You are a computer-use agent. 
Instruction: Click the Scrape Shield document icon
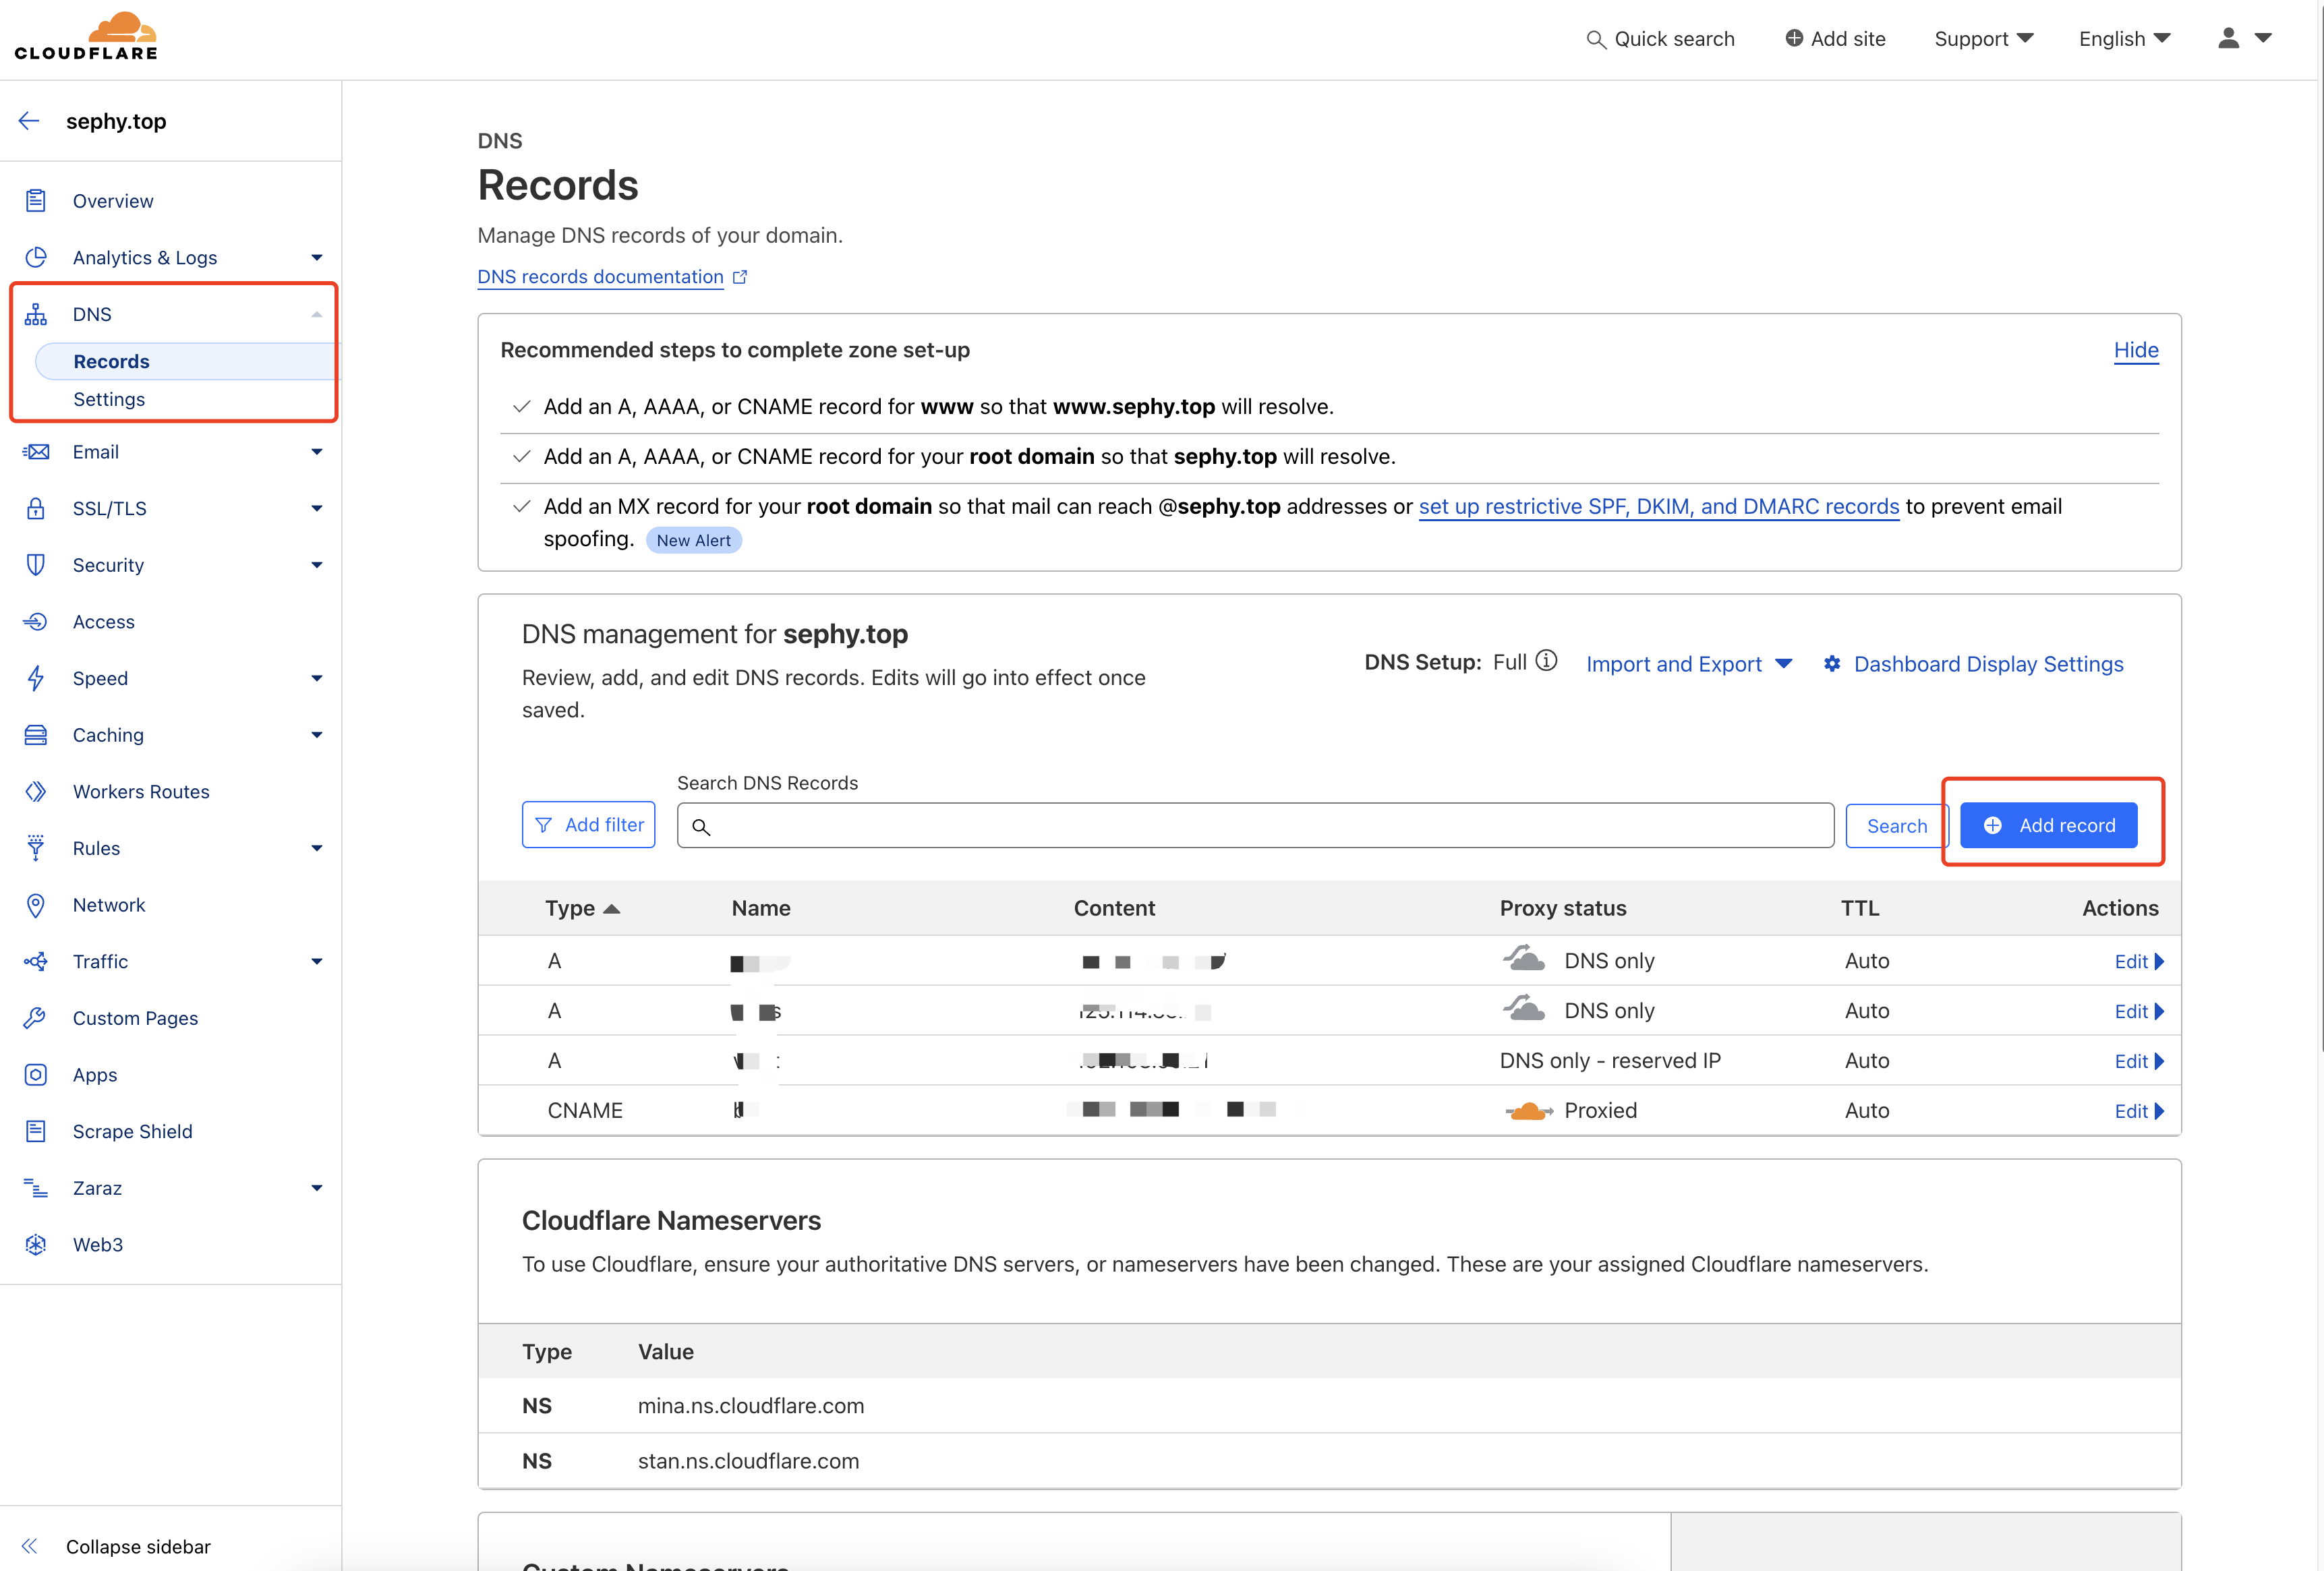[x=36, y=1131]
